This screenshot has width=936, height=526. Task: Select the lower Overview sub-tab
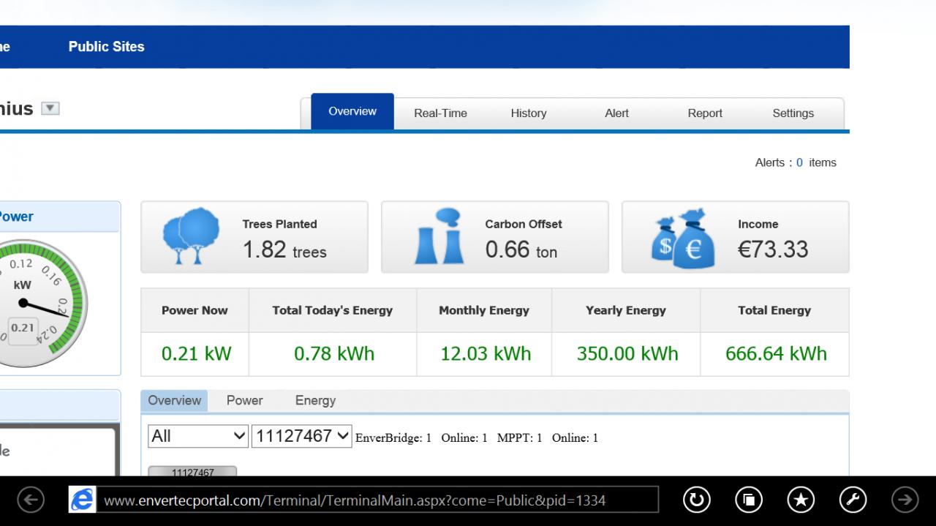click(174, 401)
